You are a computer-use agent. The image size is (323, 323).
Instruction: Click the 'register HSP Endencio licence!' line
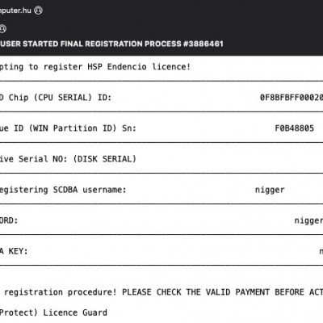(117, 67)
